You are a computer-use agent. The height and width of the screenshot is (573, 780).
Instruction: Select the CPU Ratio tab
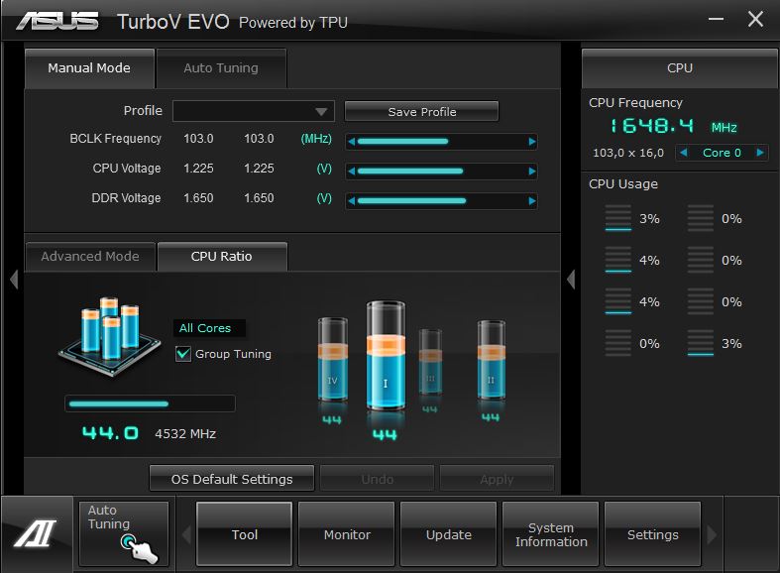(222, 256)
